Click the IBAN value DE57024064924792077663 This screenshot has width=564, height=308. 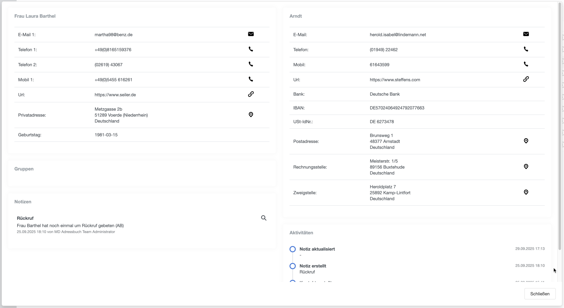[x=397, y=108]
